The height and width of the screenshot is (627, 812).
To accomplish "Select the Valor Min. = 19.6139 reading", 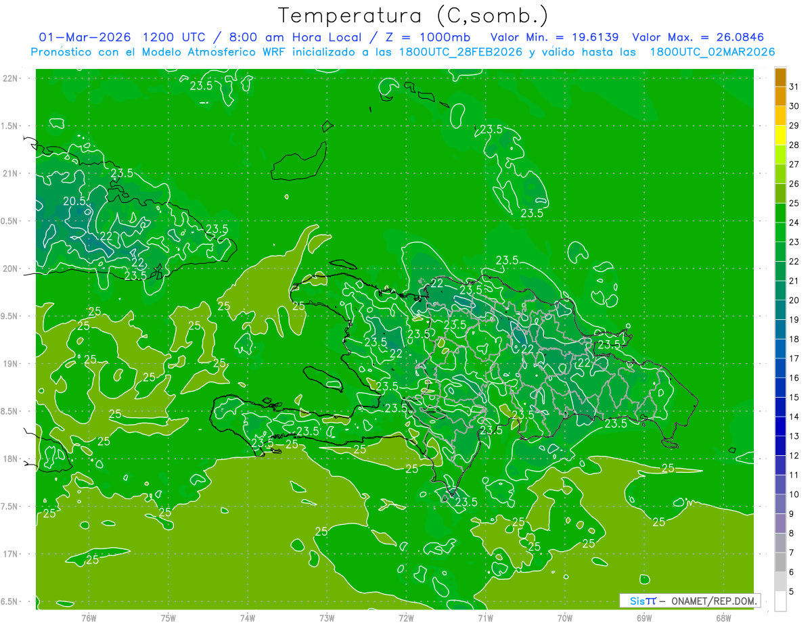I will [x=555, y=37].
